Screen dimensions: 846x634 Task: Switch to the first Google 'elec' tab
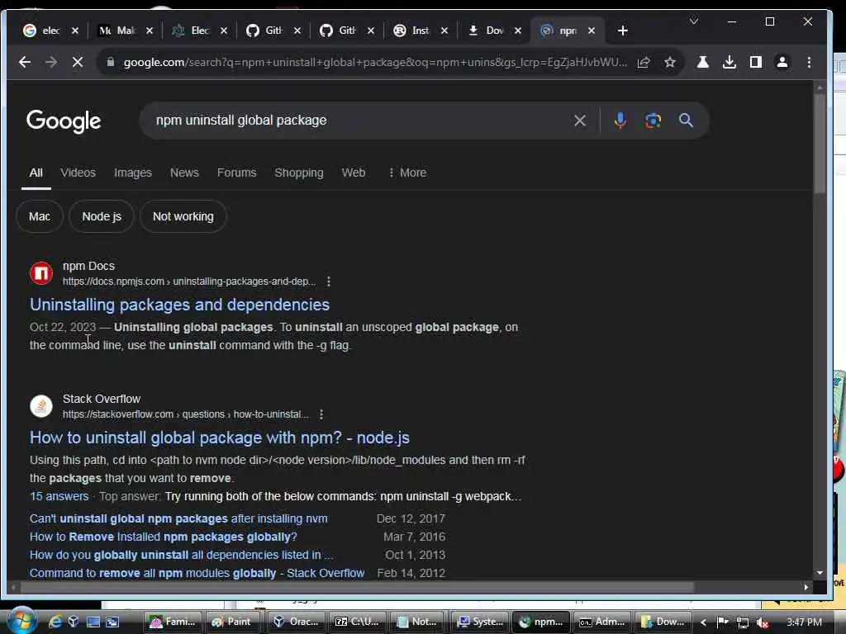tap(41, 31)
